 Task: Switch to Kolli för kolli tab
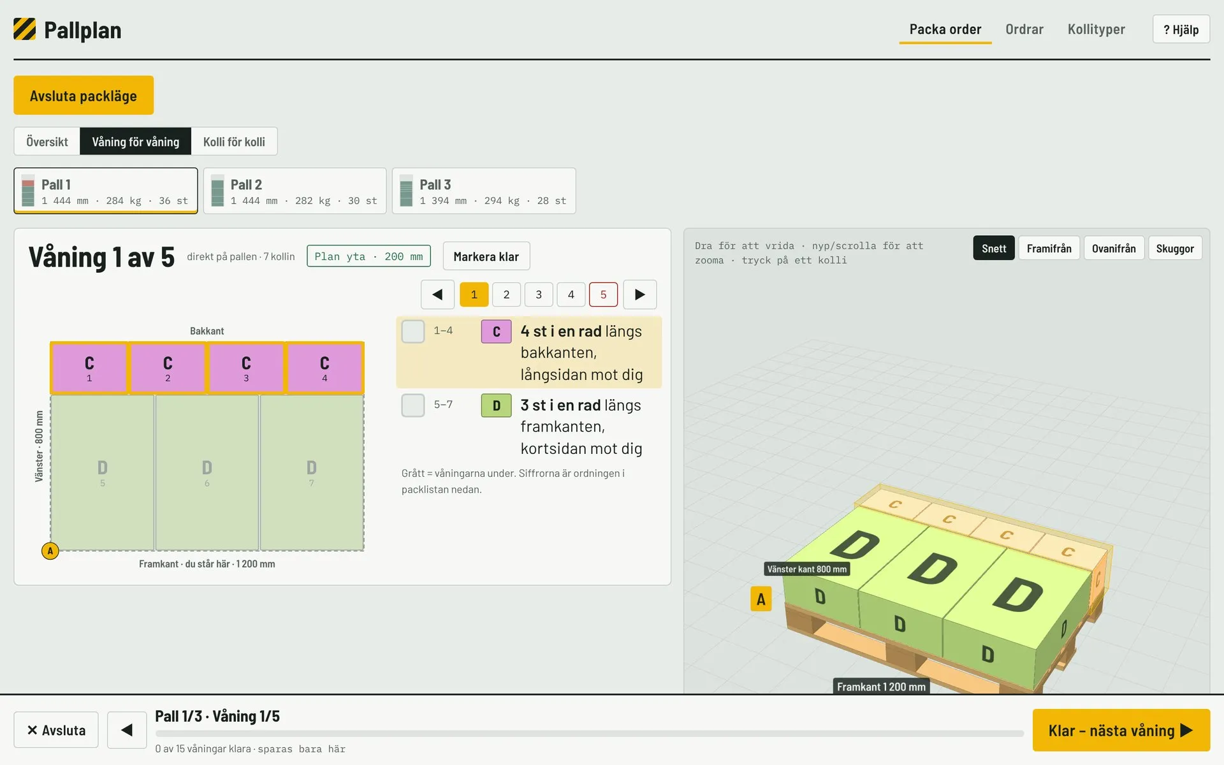(x=234, y=142)
